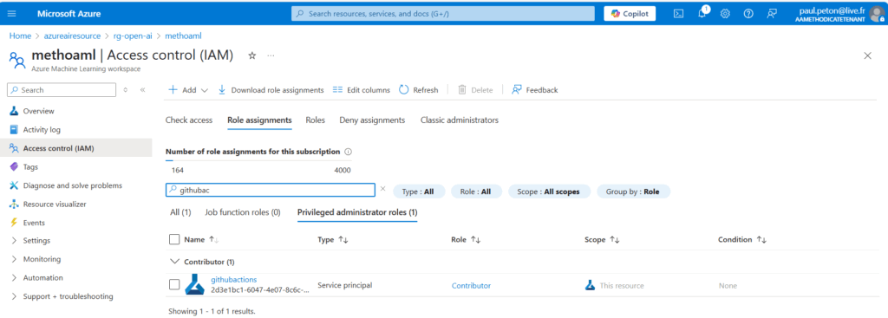888x318 pixels.
Task: Click the user account avatar
Action: coord(877,13)
